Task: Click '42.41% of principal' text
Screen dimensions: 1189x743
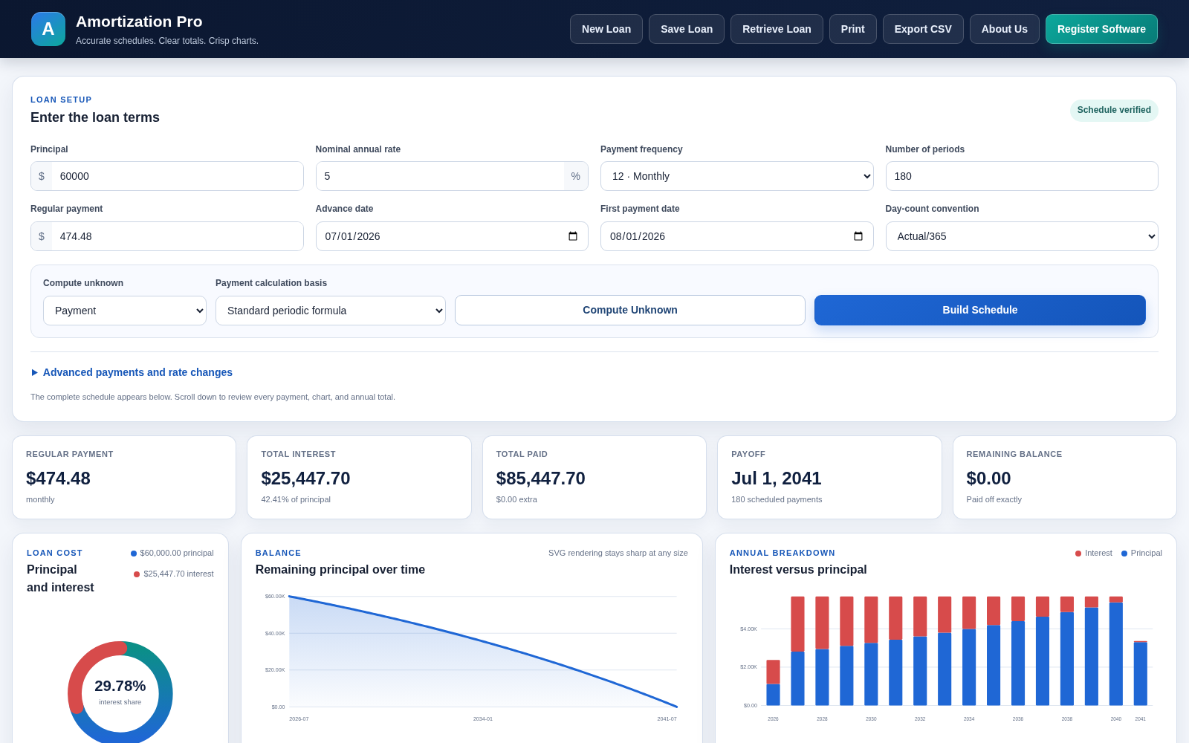Action: (x=296, y=499)
